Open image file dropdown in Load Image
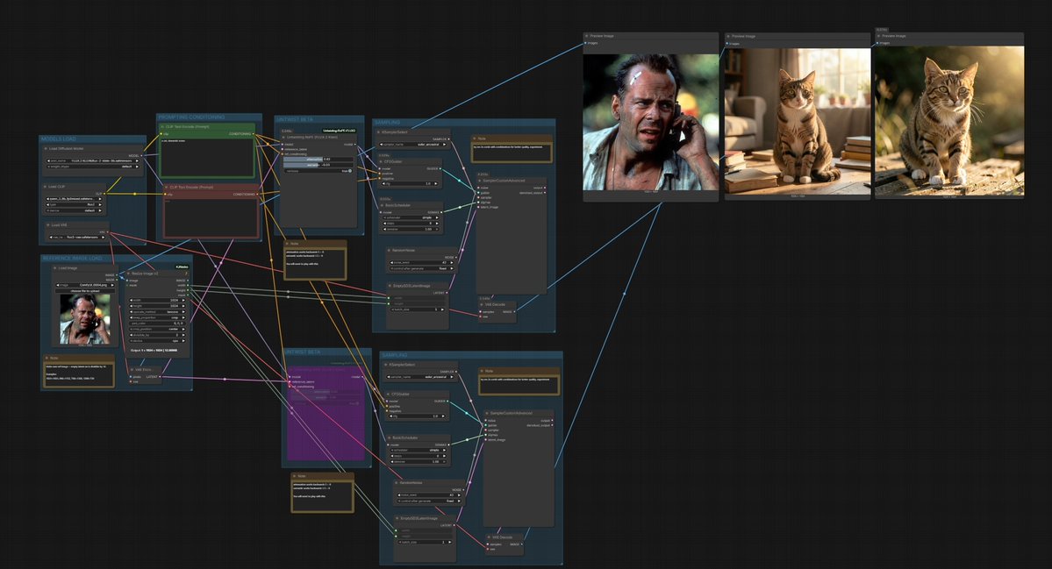Viewport: 1052px width, 569px height. click(85, 285)
